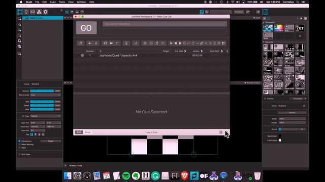This screenshot has height=182, width=325.
Task: Add a Network cue with the circle icon
Action: tap(145, 43)
